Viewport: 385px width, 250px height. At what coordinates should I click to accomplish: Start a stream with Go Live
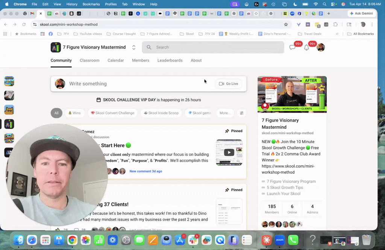pos(228,84)
